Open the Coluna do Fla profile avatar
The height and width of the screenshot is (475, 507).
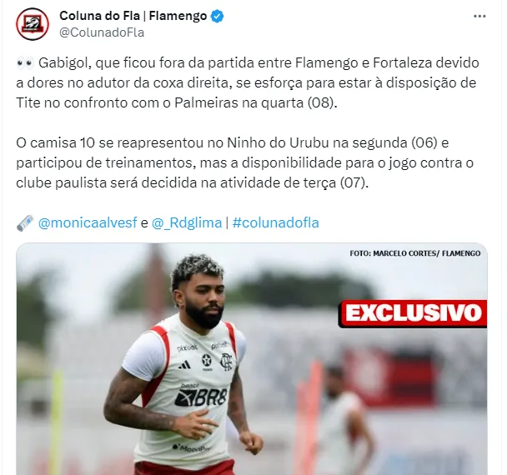click(33, 24)
